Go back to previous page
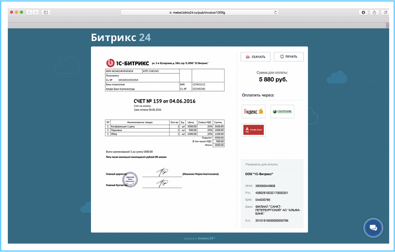This screenshot has height=252, width=395. click(29, 13)
